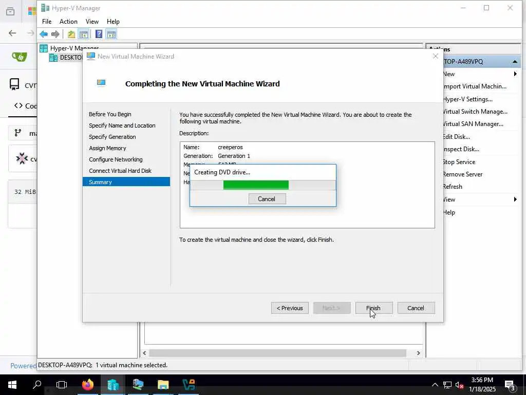
Task: Close the New Virtual Machine Wizard dialog
Action: coord(436,57)
